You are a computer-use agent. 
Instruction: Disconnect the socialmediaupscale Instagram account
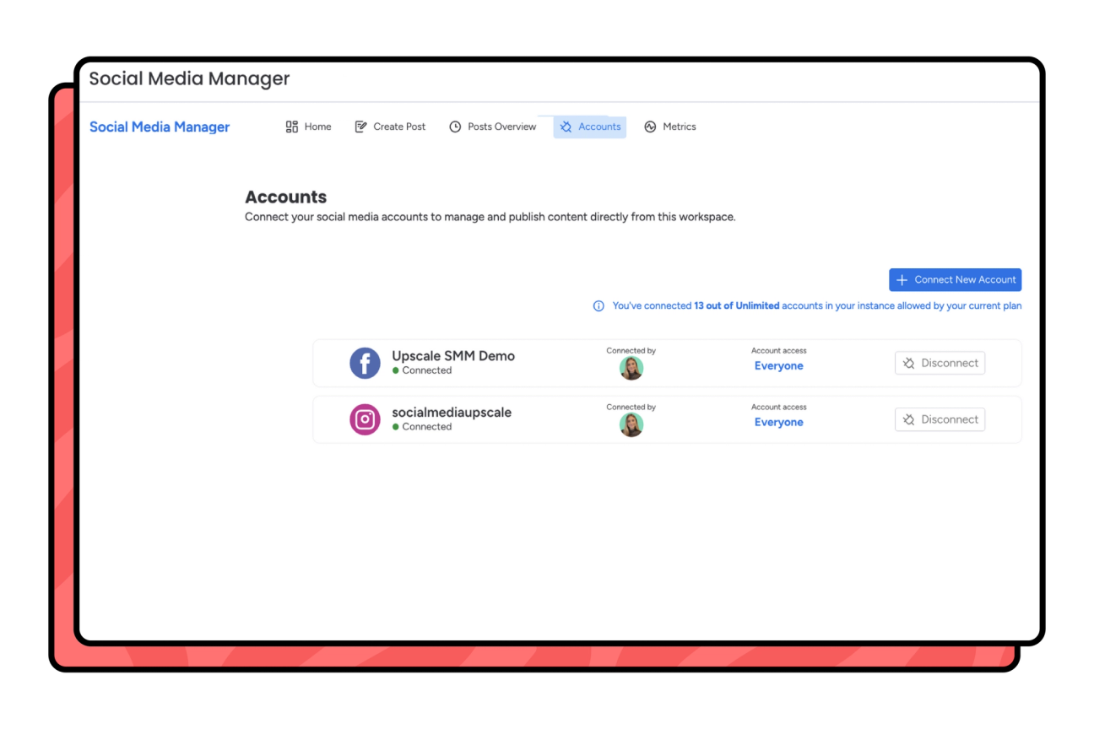(940, 418)
